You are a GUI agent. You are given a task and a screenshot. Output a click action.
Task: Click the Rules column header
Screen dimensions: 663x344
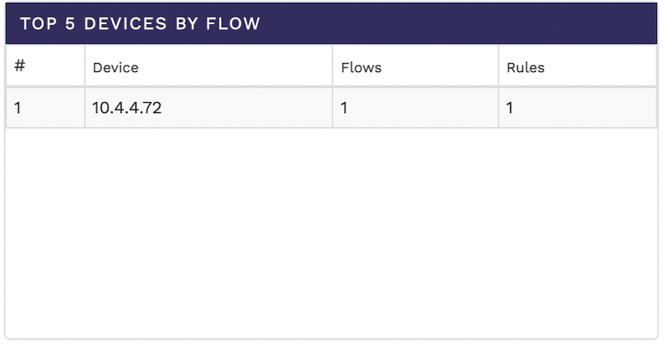[x=525, y=68]
